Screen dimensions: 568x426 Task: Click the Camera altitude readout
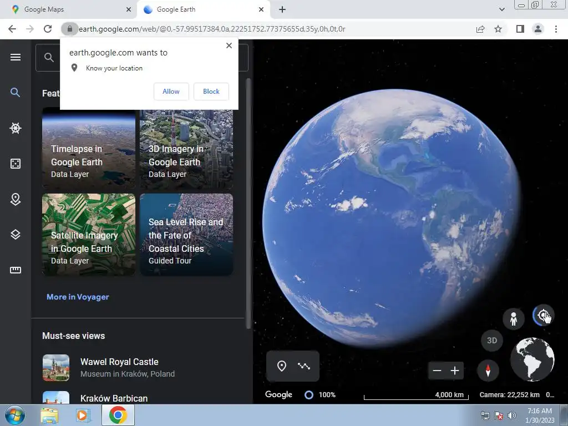510,394
